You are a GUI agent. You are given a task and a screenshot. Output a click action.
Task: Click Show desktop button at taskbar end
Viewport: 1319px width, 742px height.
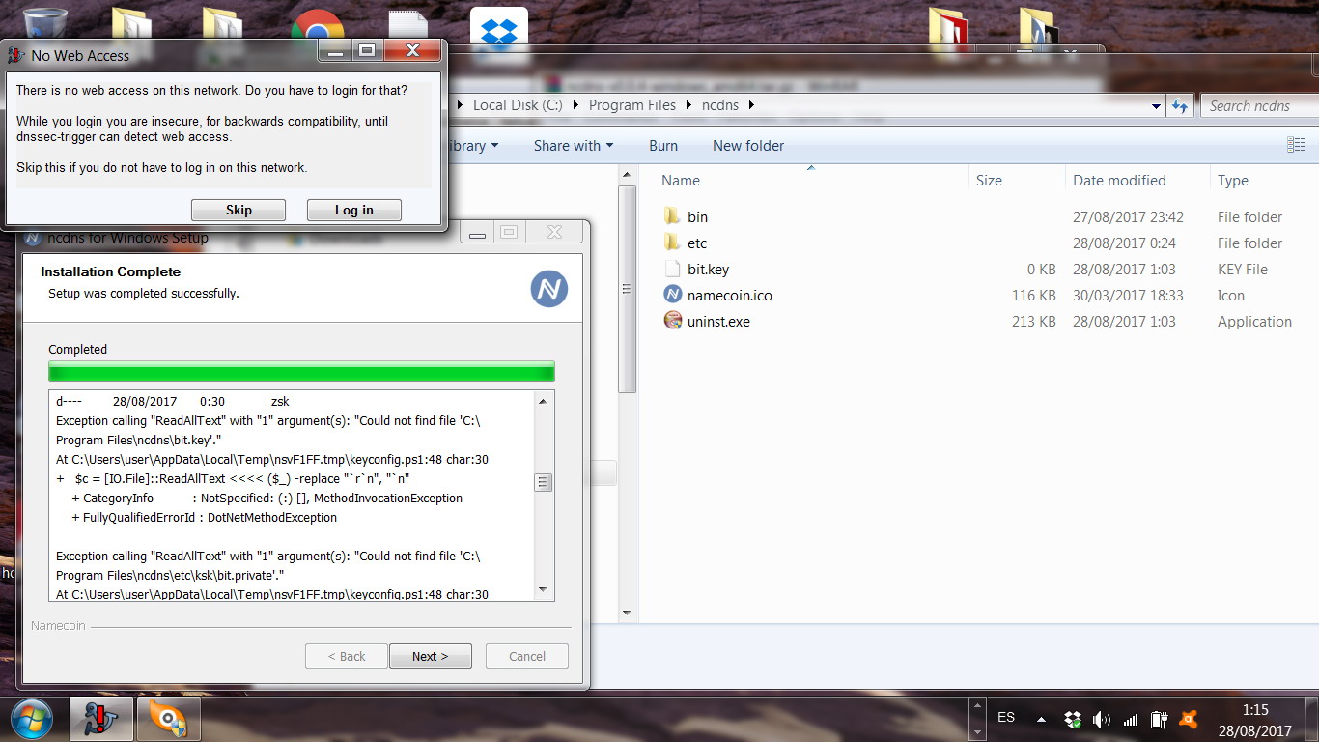click(1311, 719)
